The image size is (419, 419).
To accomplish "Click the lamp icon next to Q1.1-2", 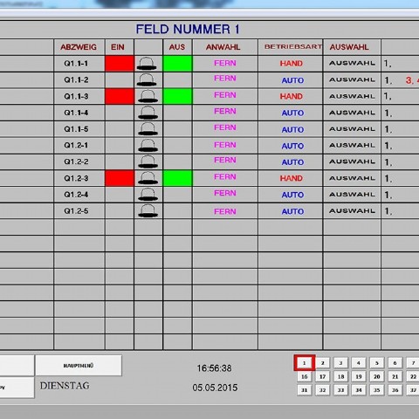I will tap(147, 79).
